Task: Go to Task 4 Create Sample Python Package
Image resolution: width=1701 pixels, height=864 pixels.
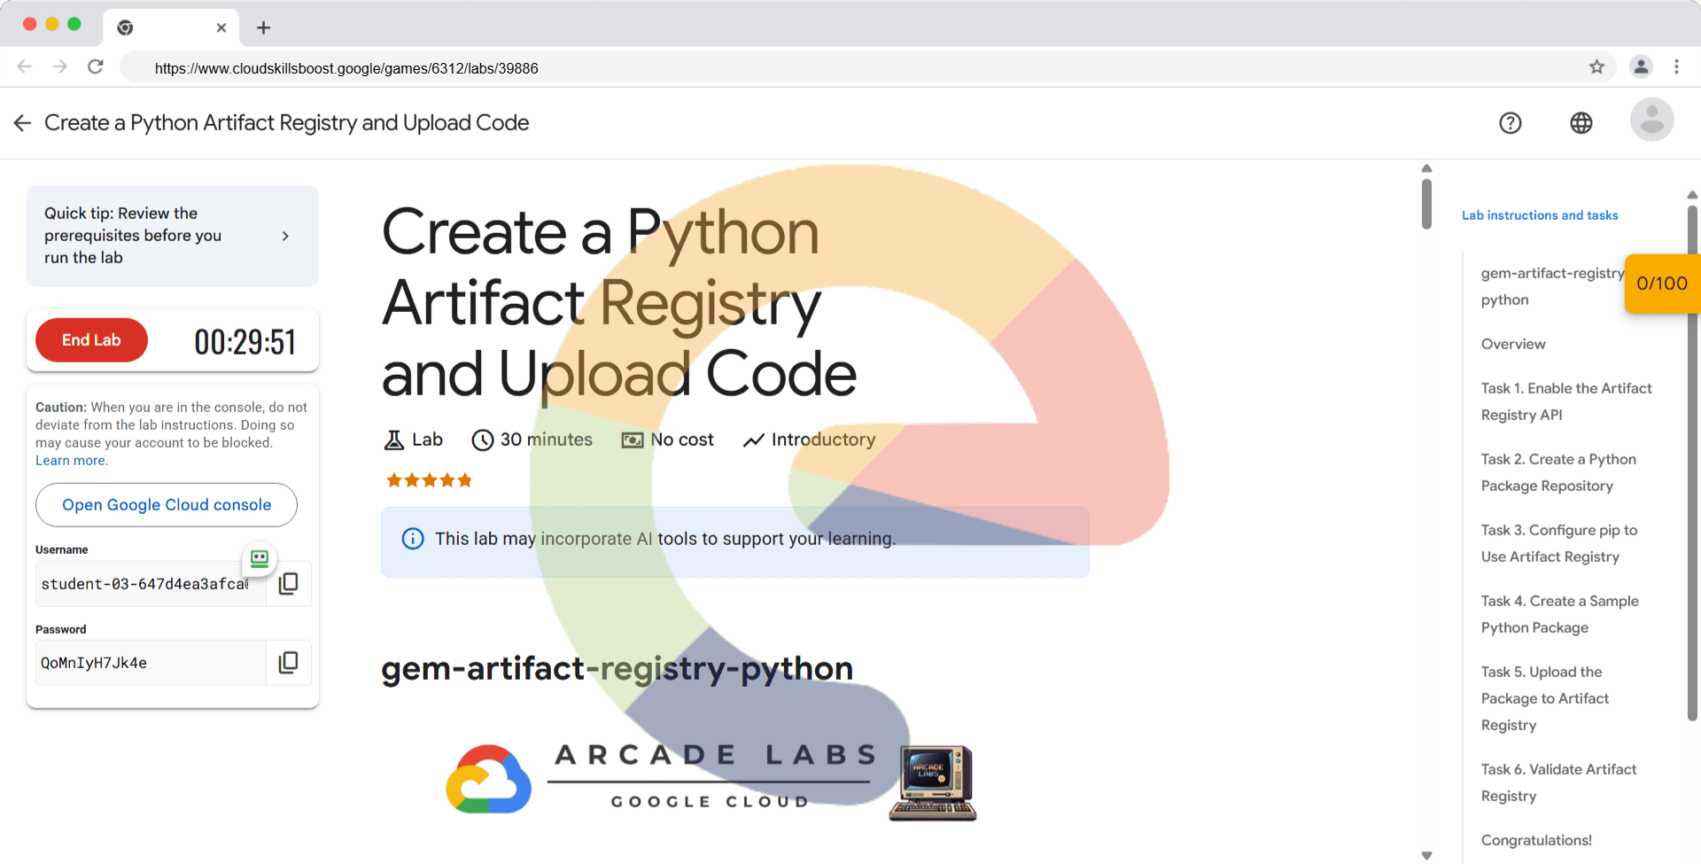Action: click(1559, 614)
